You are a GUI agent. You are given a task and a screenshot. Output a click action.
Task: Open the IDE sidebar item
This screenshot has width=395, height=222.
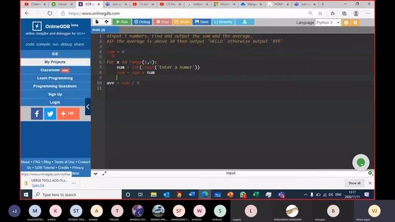click(55, 54)
